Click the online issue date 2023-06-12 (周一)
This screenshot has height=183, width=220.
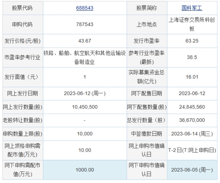click(x=85, y=93)
